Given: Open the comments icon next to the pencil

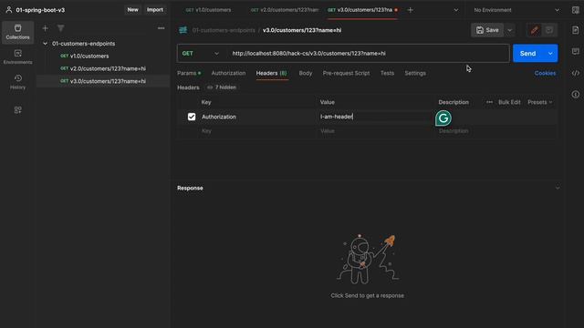Looking at the screenshot, I should 549,30.
